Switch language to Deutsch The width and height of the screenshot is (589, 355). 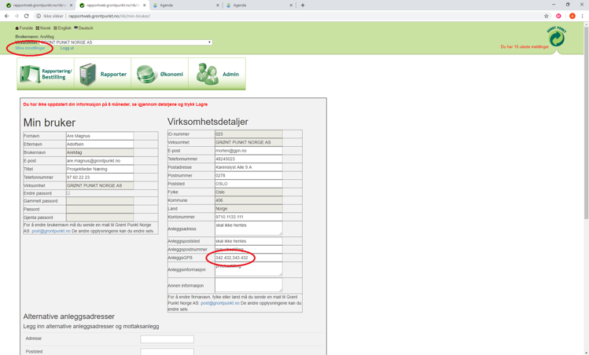pyautogui.click(x=84, y=28)
